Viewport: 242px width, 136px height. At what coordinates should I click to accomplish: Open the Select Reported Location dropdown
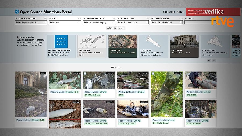tap(31, 22)
